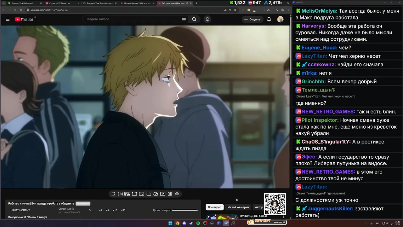Open the Windows Start menu

[x=170, y=223]
